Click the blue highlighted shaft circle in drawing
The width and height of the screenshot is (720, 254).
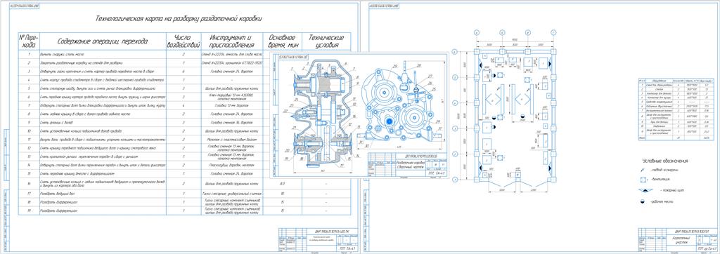click(x=389, y=121)
